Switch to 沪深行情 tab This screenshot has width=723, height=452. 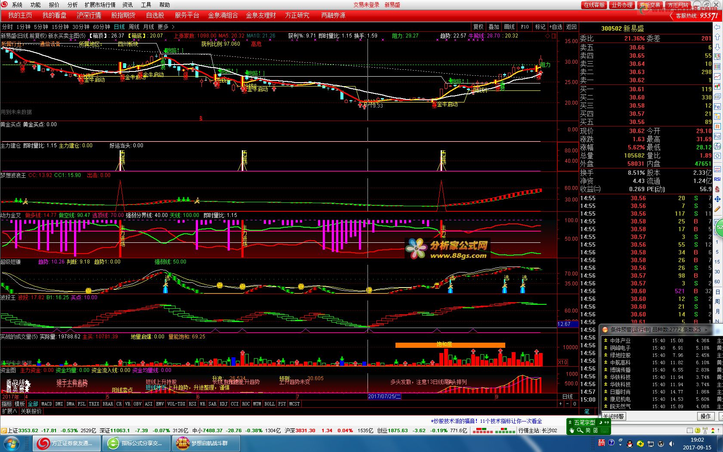(89, 15)
